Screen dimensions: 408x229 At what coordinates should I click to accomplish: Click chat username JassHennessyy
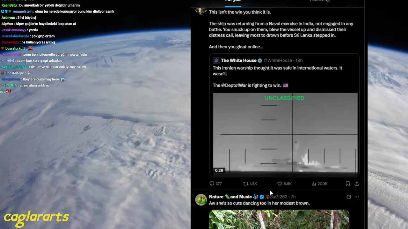pos(14,30)
